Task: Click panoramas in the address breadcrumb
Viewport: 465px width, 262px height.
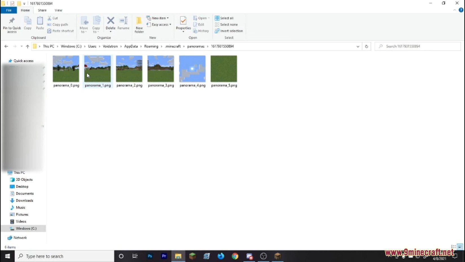Action: [196, 46]
